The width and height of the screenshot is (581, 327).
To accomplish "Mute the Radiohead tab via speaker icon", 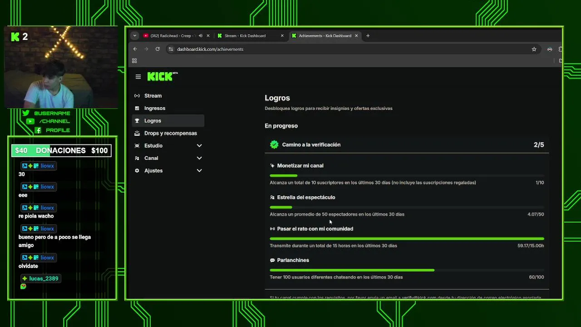I will coord(200,36).
